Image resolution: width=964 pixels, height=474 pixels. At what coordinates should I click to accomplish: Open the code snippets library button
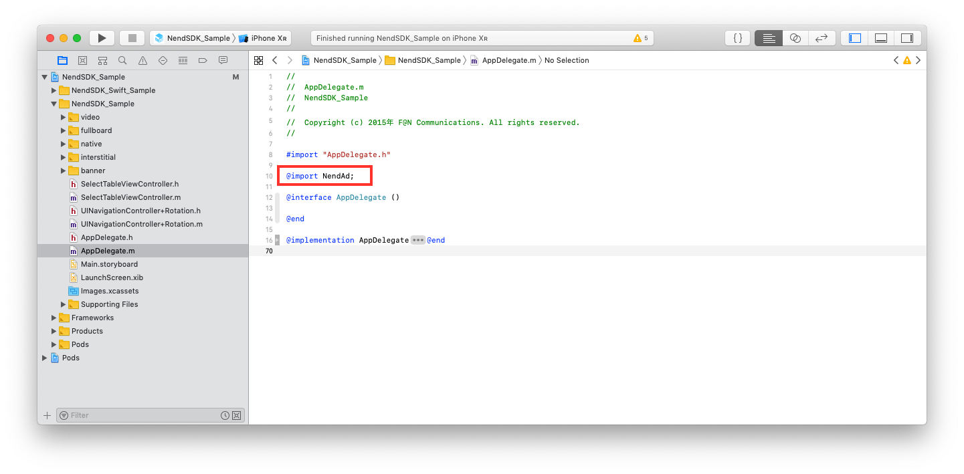pyautogui.click(x=738, y=38)
